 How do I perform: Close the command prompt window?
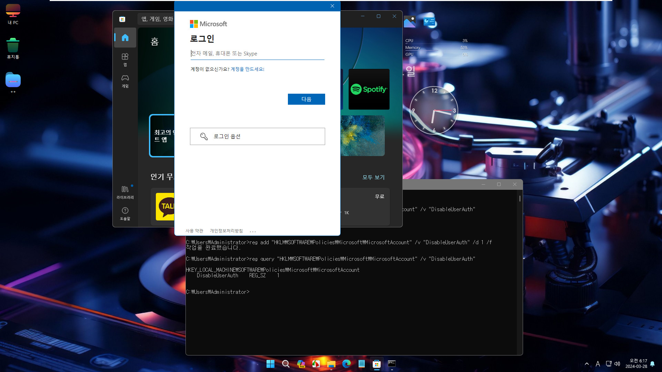tap(515, 184)
